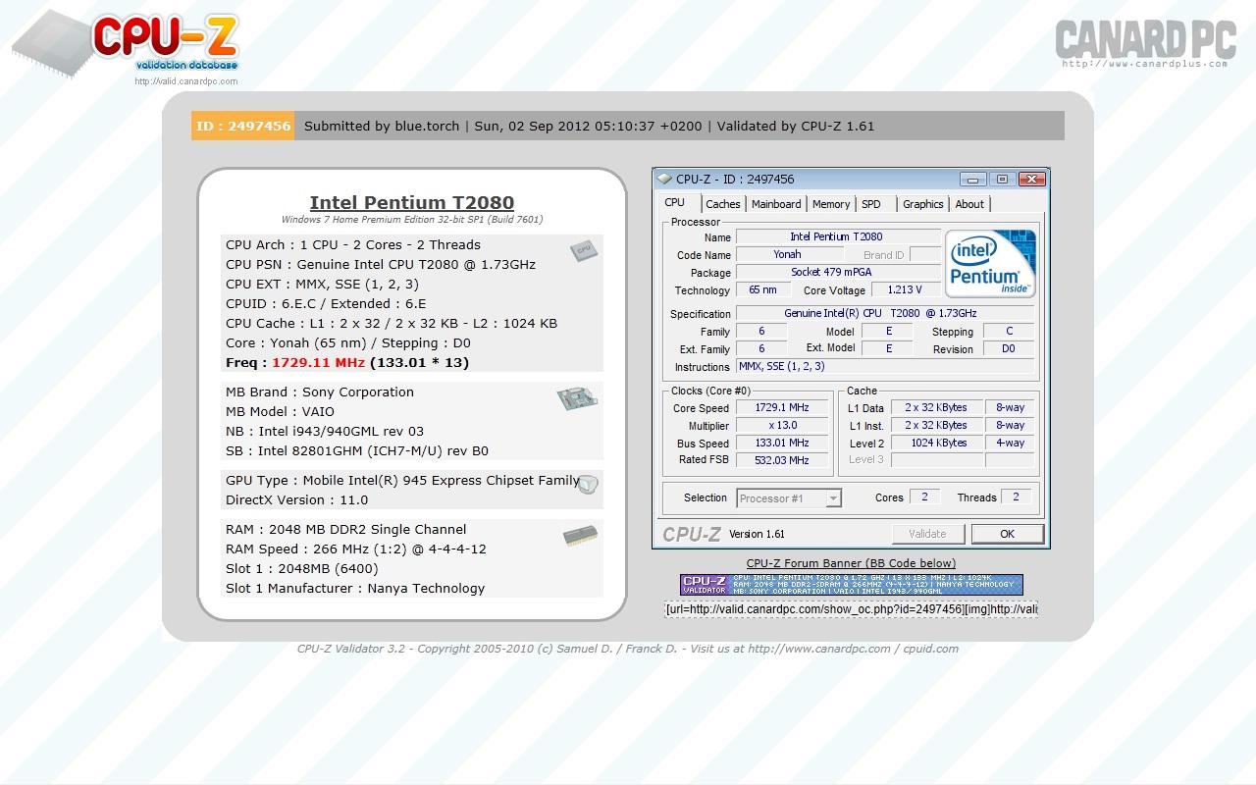Click the RAM : 2048 MB DDR2 line
This screenshot has width=1256, height=785.
click(346, 529)
